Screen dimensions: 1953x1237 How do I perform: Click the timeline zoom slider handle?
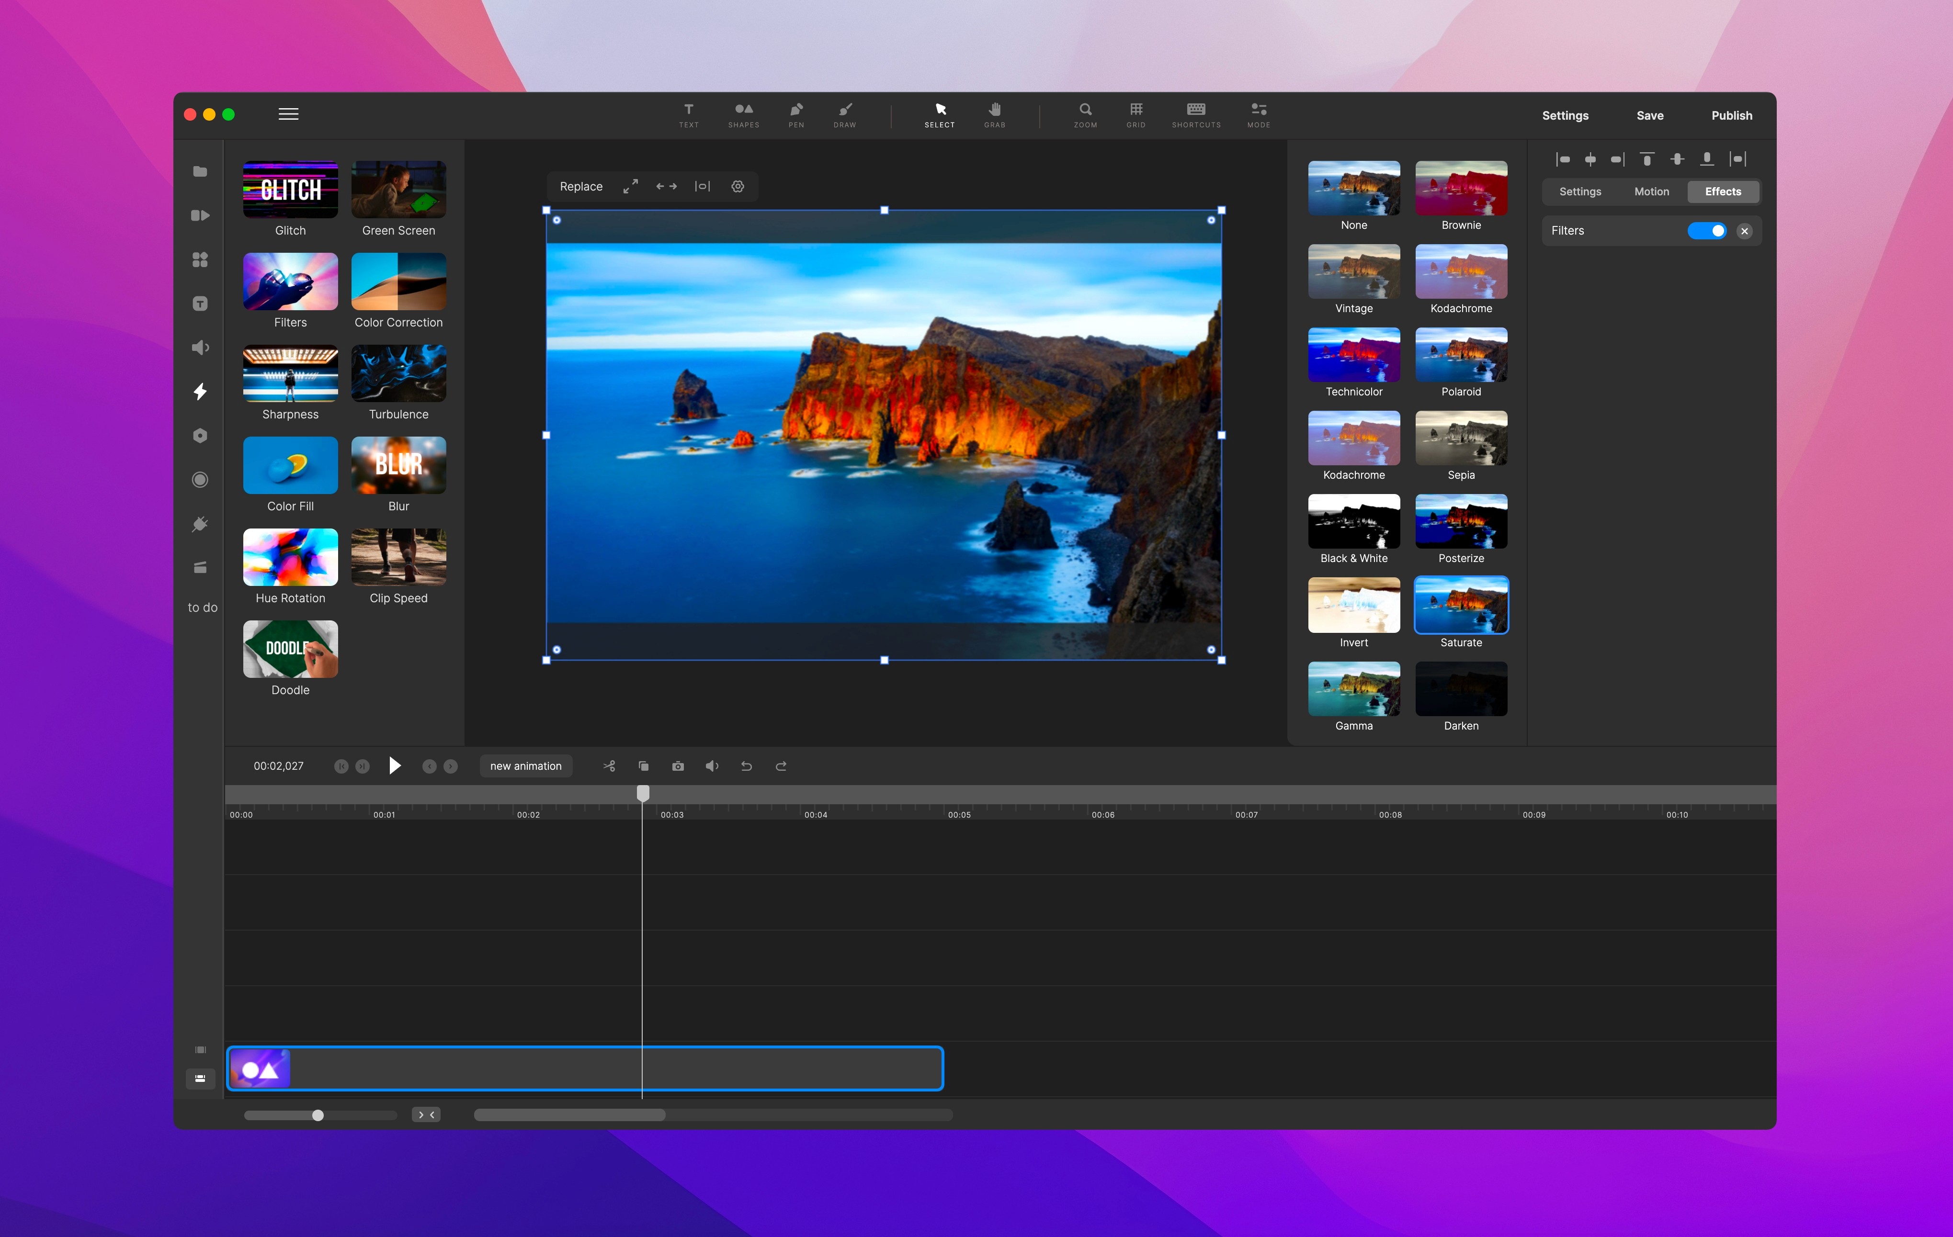318,1115
